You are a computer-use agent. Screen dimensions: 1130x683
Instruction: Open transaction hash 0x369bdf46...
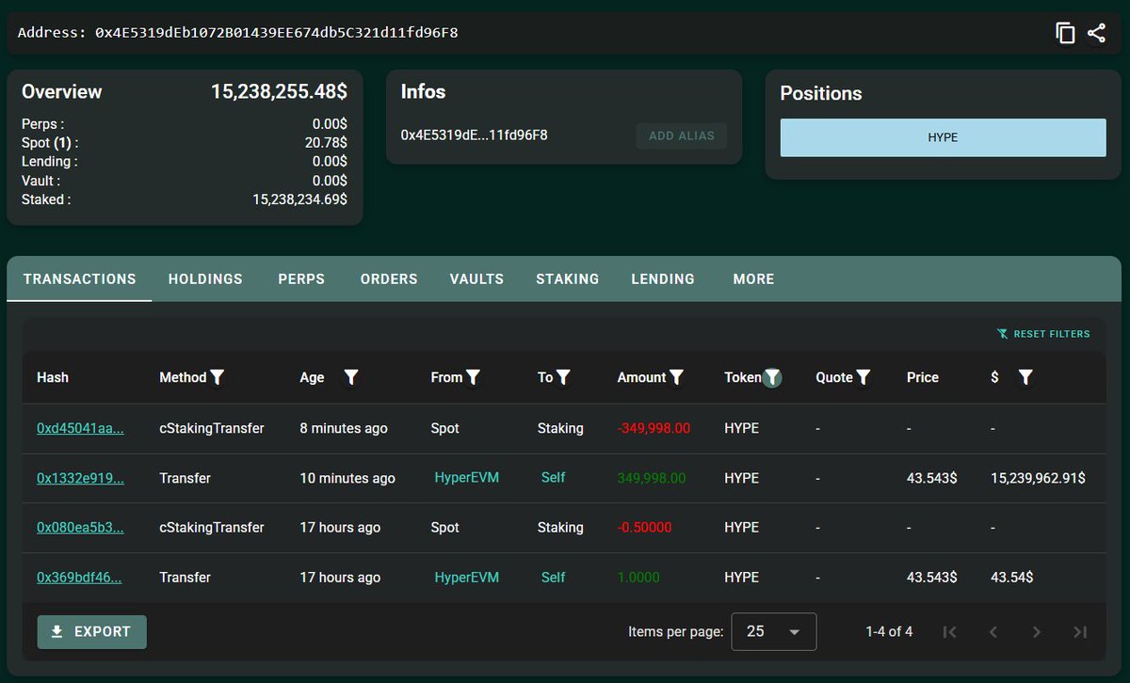coord(79,578)
